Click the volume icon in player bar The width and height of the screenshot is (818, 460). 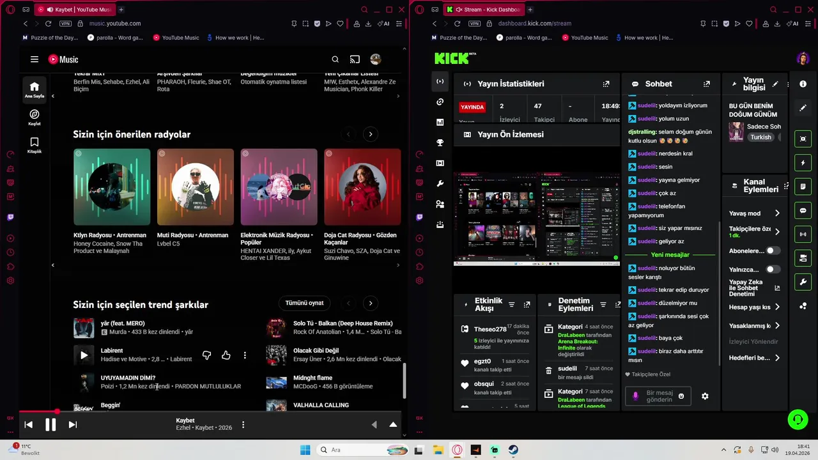pyautogui.click(x=374, y=424)
